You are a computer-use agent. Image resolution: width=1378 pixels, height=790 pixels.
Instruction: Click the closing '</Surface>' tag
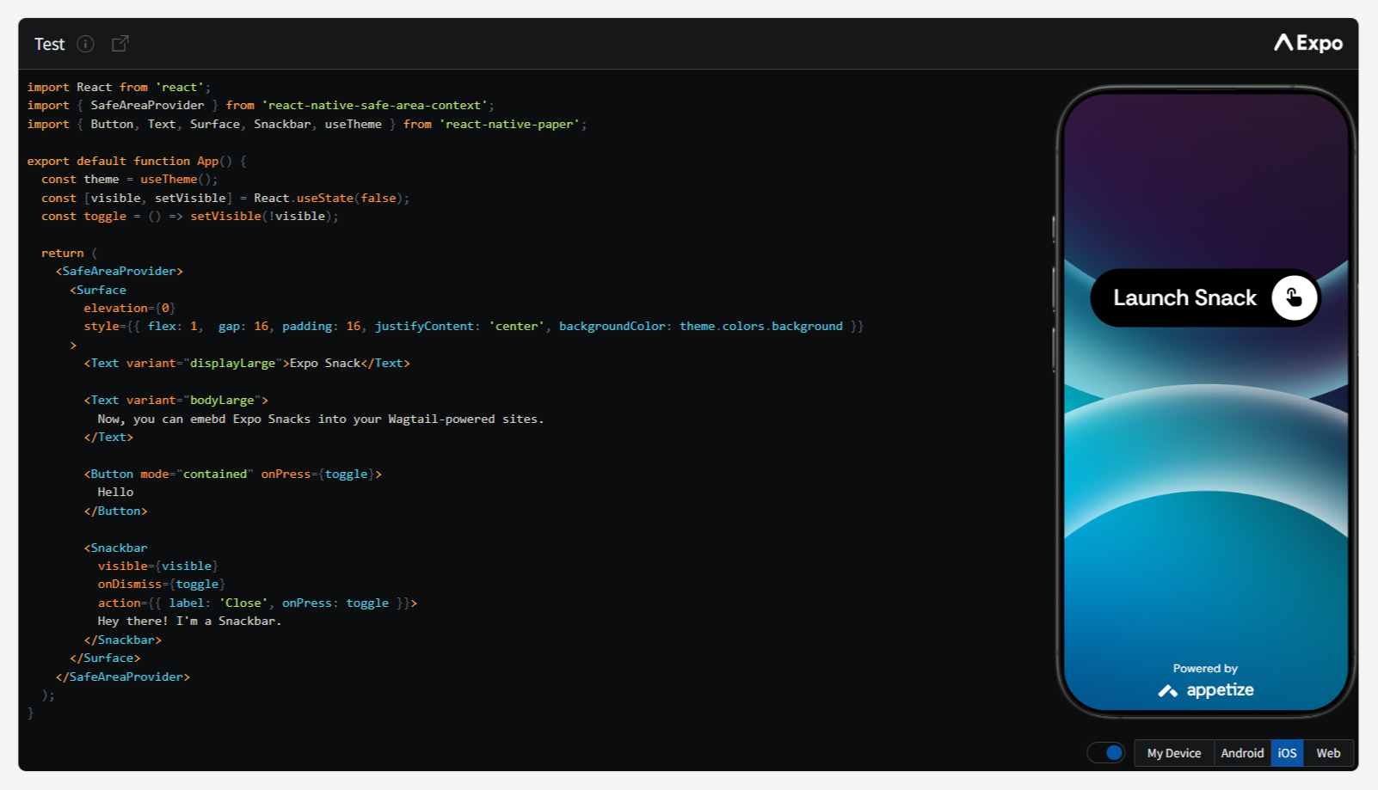[105, 658]
